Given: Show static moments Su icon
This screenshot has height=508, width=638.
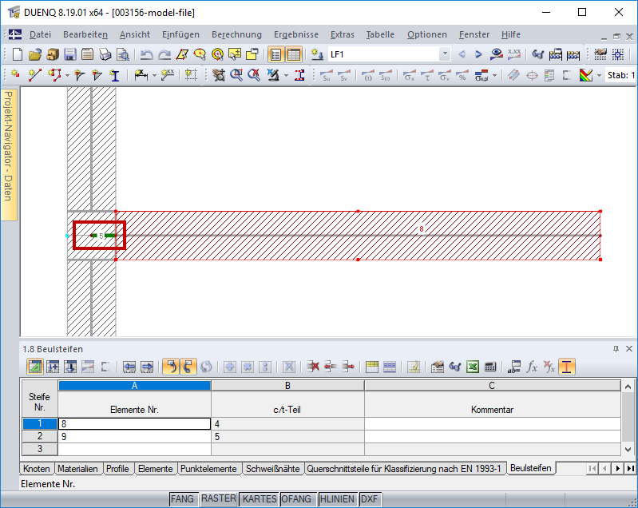Looking at the screenshot, I should [327, 75].
